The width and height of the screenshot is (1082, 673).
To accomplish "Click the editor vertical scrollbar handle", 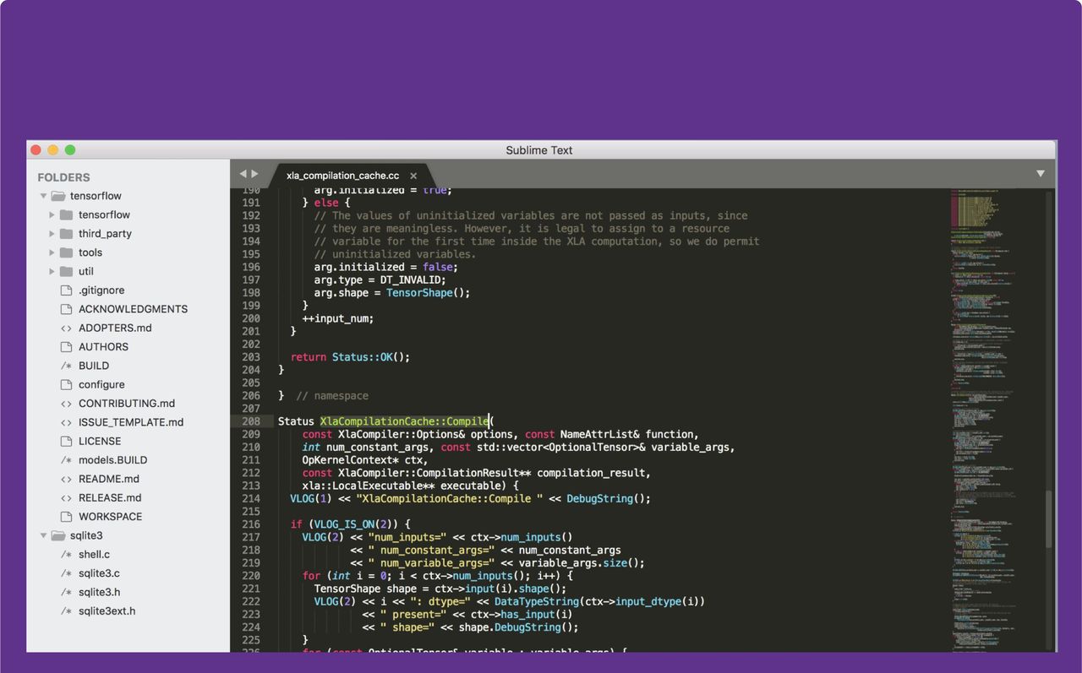I will (1049, 519).
